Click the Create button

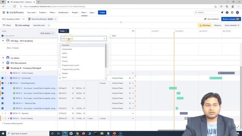(x=102, y=12)
